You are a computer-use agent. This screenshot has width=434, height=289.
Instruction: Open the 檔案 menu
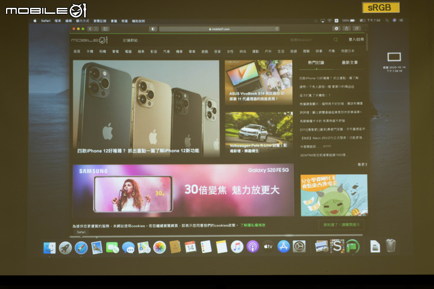(x=58, y=20)
